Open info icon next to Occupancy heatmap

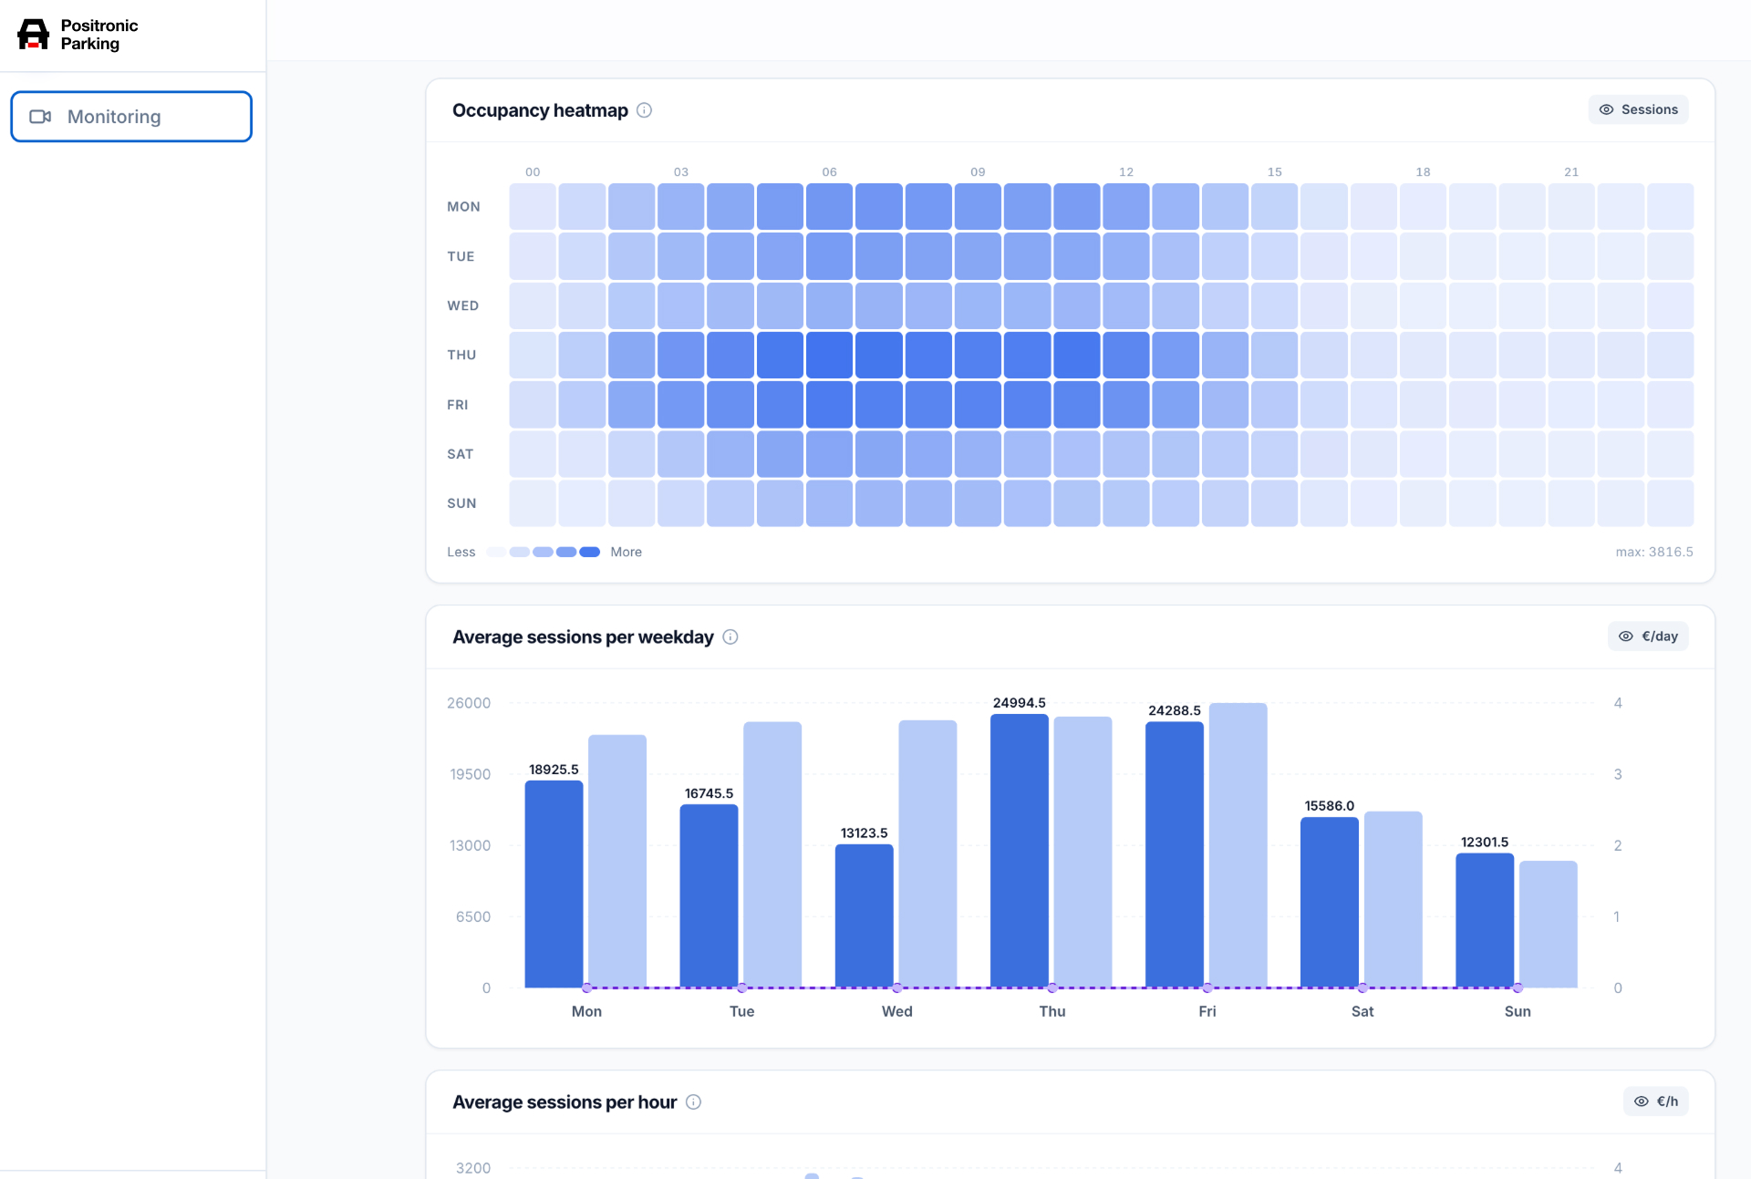click(x=644, y=110)
